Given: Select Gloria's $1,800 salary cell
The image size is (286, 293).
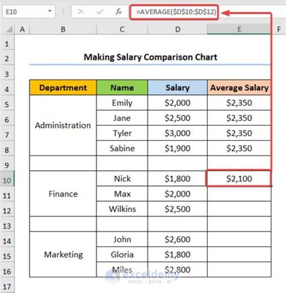Looking at the screenshot, I should pyautogui.click(x=177, y=255).
